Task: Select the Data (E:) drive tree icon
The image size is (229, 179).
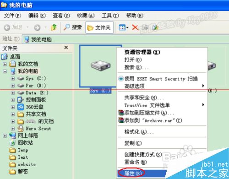Action: 21,93
